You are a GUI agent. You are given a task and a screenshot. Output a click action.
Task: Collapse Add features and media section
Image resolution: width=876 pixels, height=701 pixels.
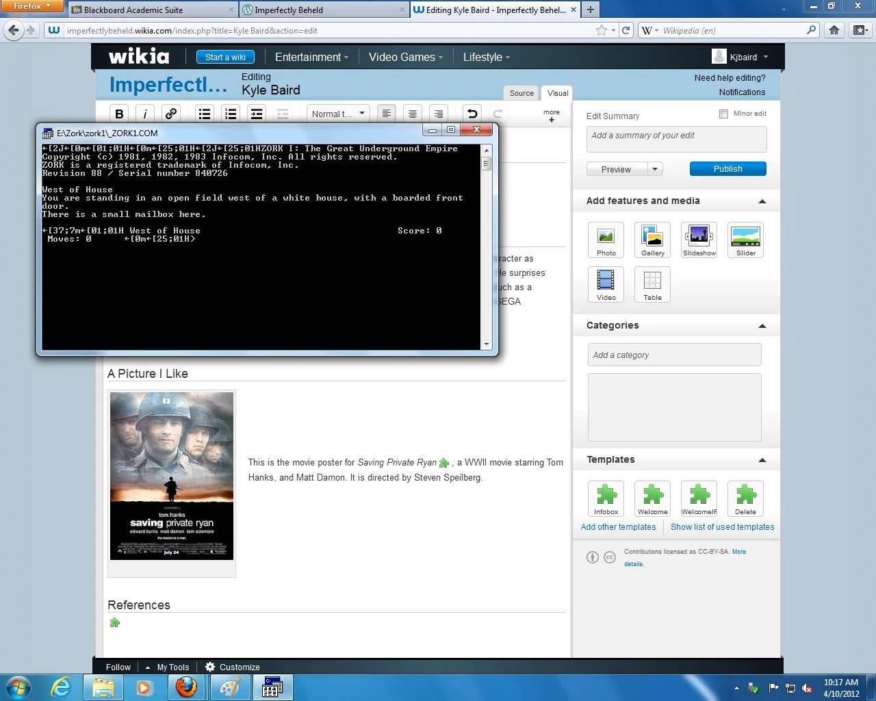click(x=762, y=201)
